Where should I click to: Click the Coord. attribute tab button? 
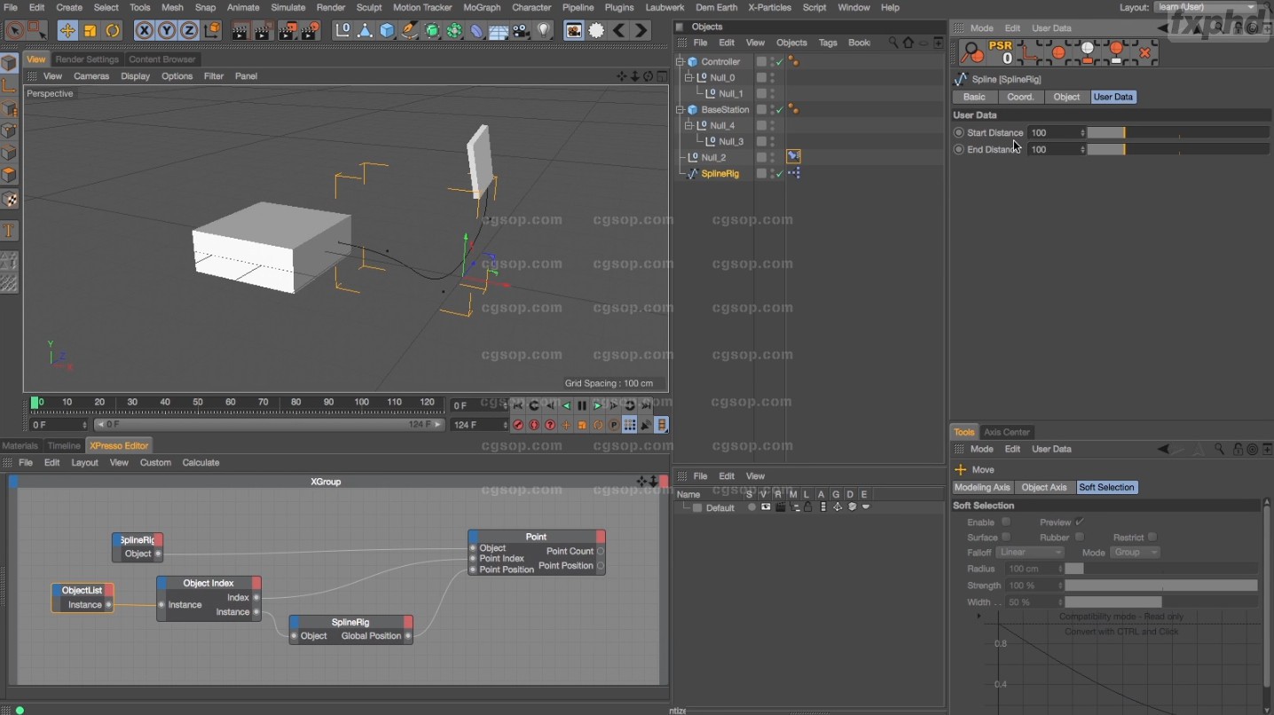(x=1020, y=97)
